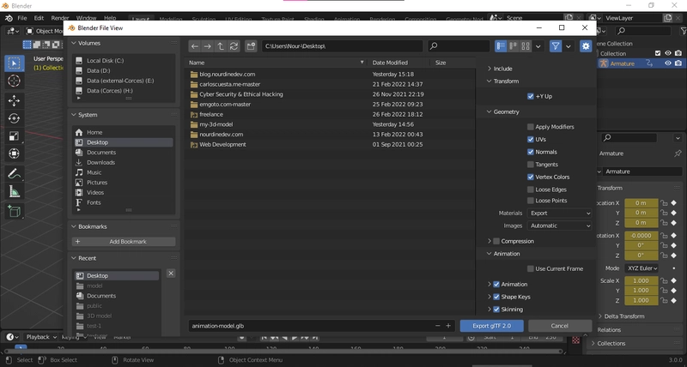This screenshot has height=367, width=687.
Task: Switch to vertical list display mode
Action: click(501, 46)
